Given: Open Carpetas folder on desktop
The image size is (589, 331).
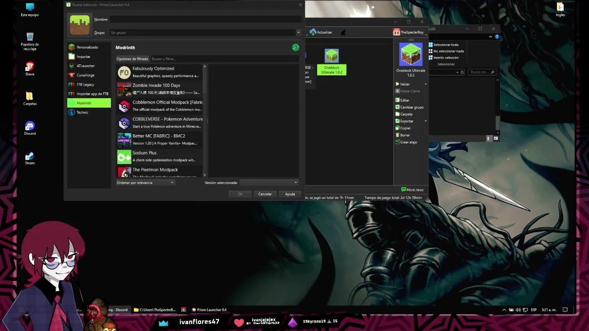Looking at the screenshot, I should (30, 98).
